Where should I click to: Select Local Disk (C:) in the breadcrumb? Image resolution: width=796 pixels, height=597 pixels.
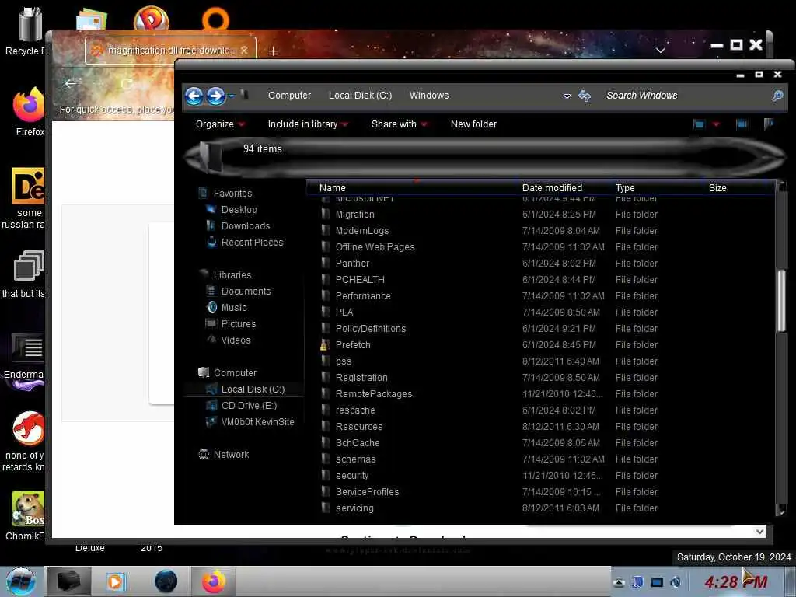(x=360, y=96)
